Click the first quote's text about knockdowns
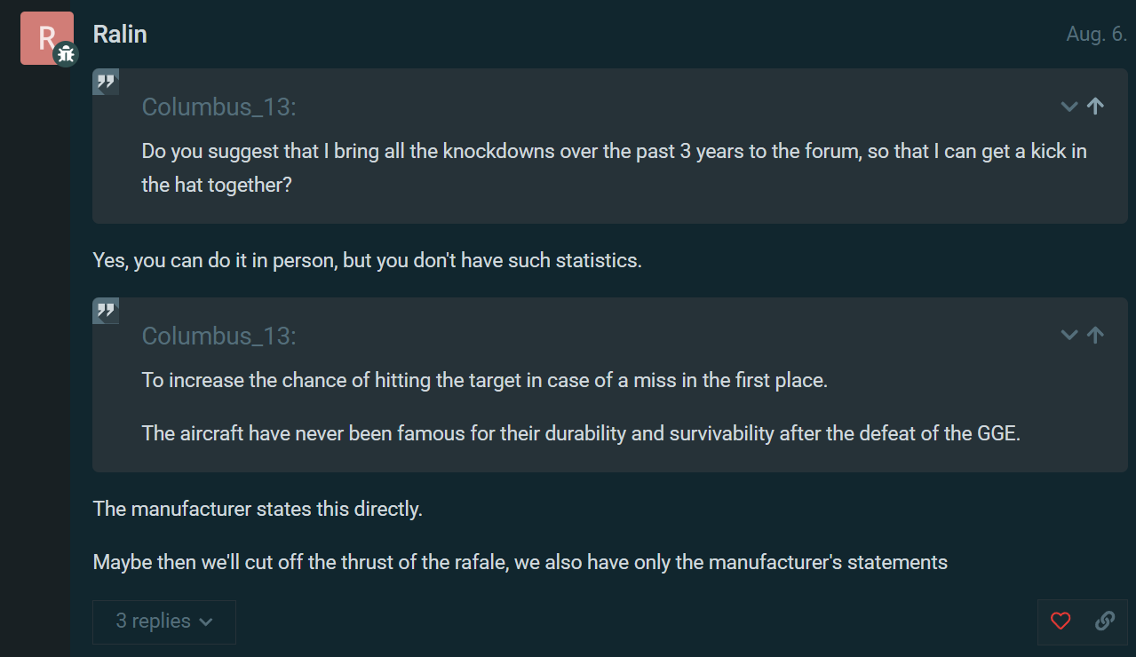Viewport: 1136px width, 657px height. tap(615, 169)
